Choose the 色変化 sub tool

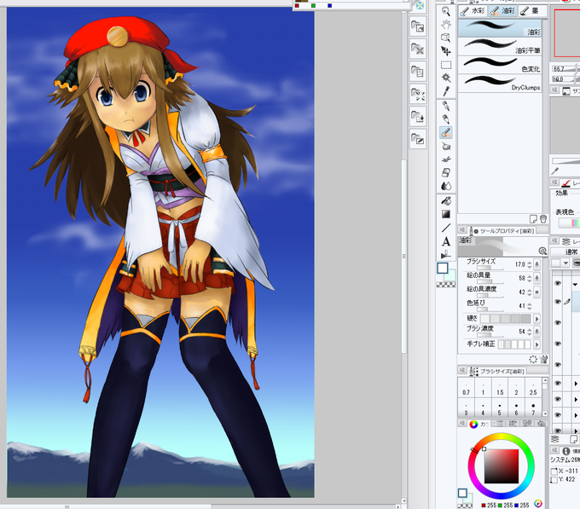tap(500, 65)
